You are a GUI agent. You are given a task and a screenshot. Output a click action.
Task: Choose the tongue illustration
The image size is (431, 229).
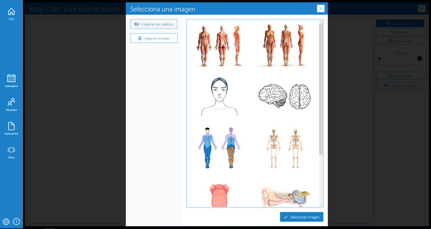point(219,196)
